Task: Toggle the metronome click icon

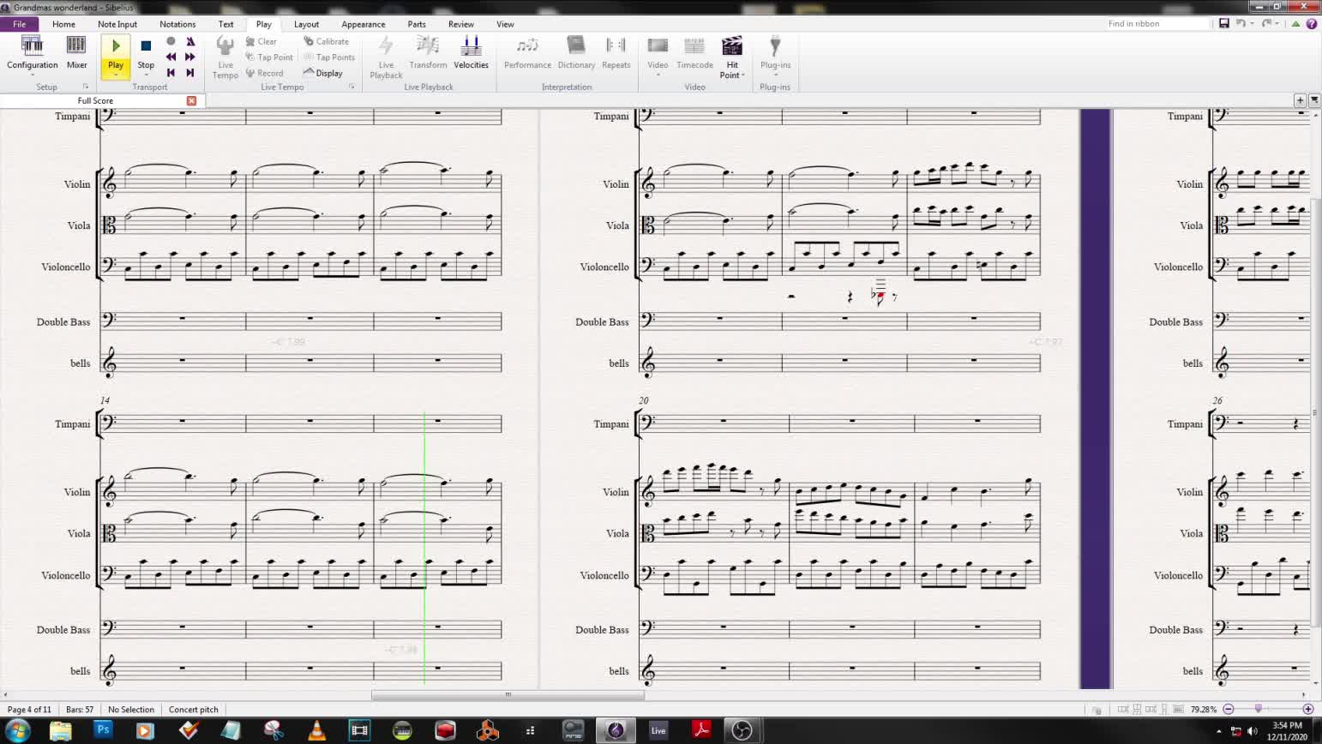Action: (190, 41)
